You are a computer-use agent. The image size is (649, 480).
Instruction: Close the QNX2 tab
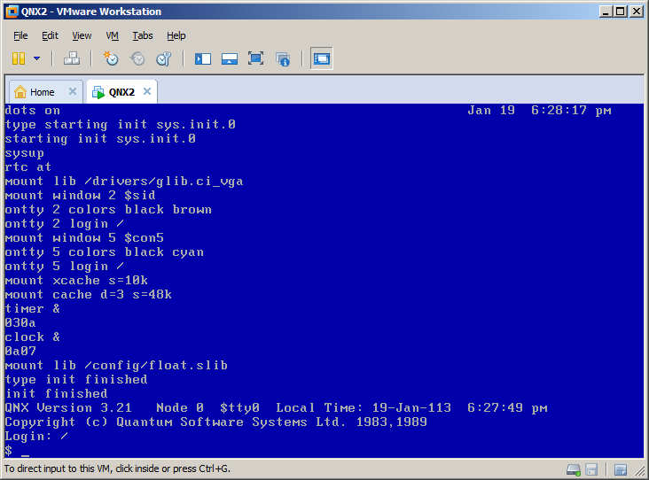(x=147, y=91)
